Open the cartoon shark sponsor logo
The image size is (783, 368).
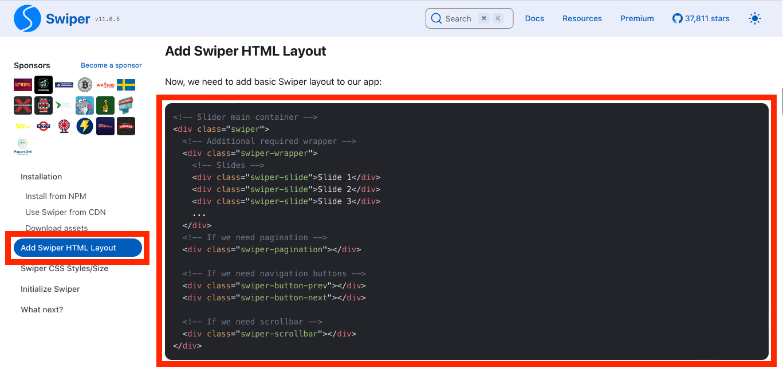pos(85,105)
